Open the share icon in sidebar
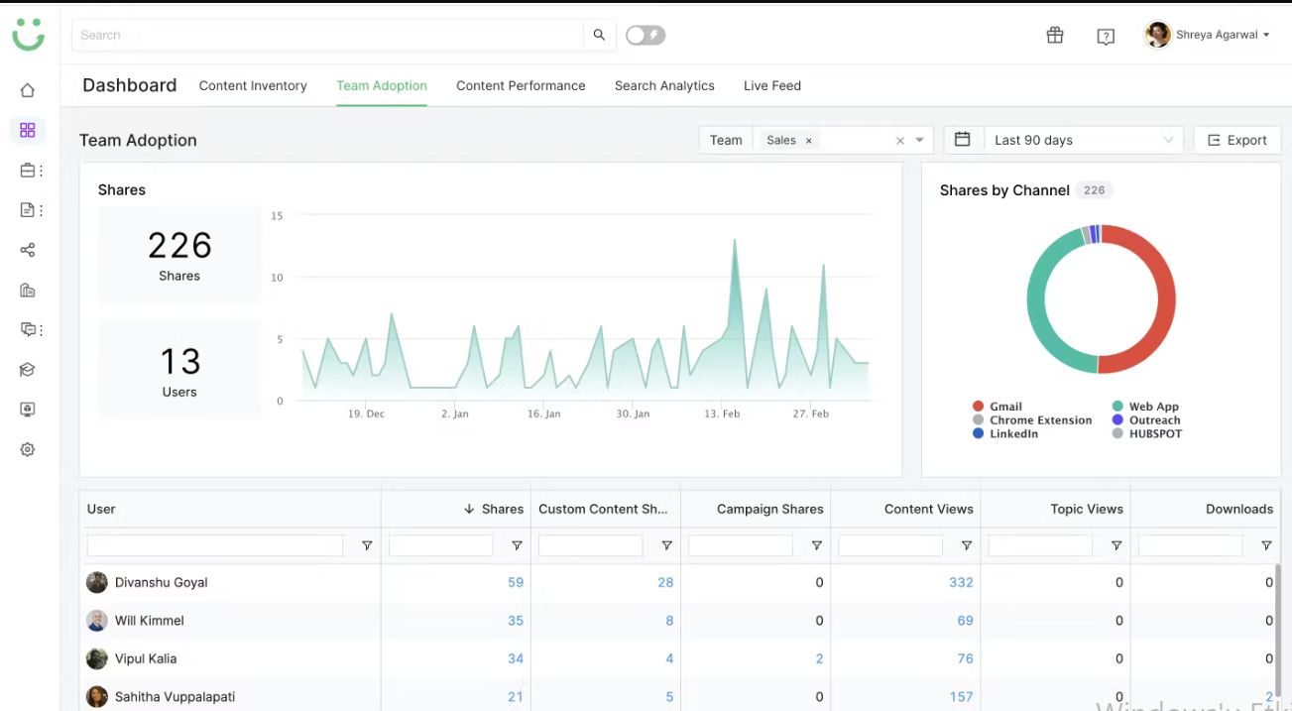 point(28,250)
